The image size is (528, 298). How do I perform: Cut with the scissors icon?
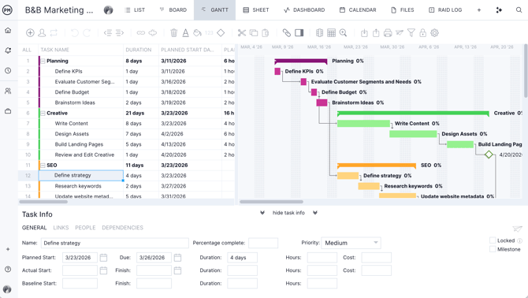point(242,32)
